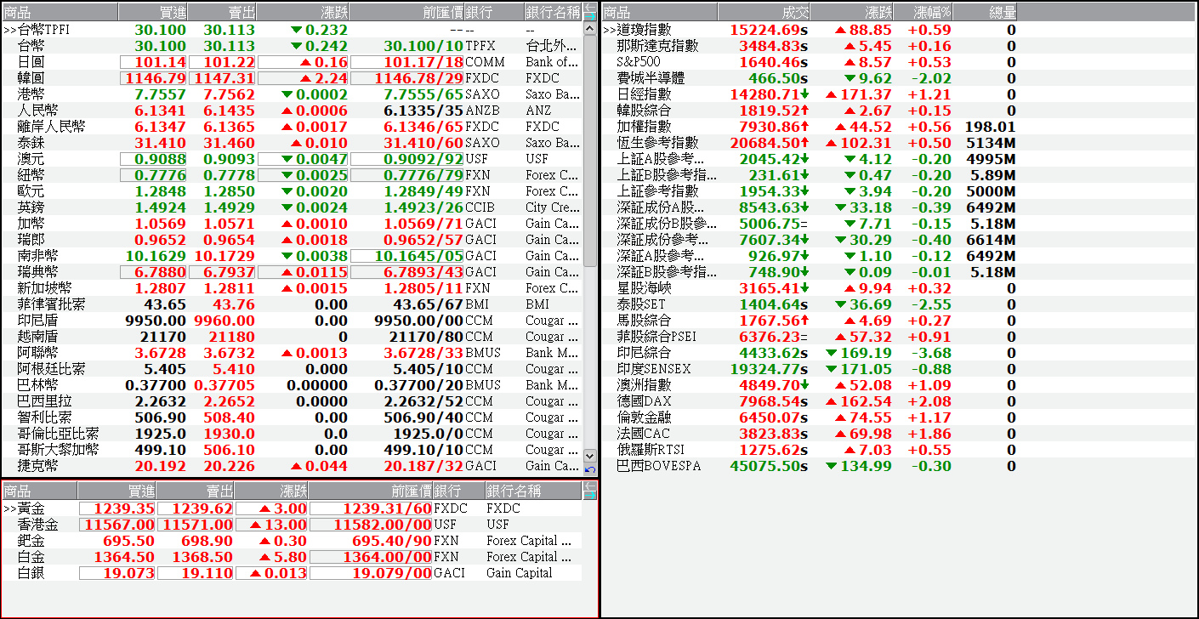This screenshot has width=1199, height=619.
Task: Click 銀行名稱 header in currency panel
Action: [x=553, y=13]
